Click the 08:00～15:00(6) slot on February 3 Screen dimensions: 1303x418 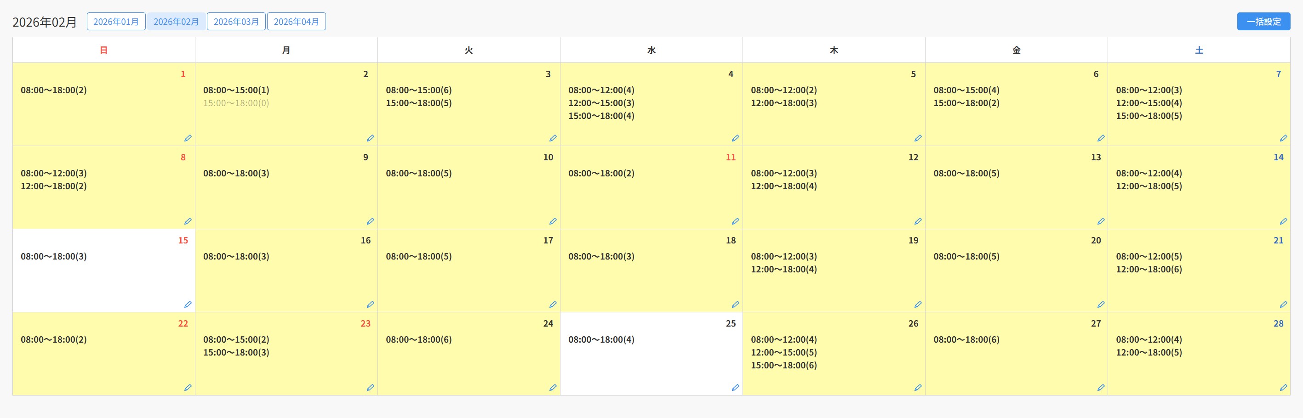[x=418, y=90]
